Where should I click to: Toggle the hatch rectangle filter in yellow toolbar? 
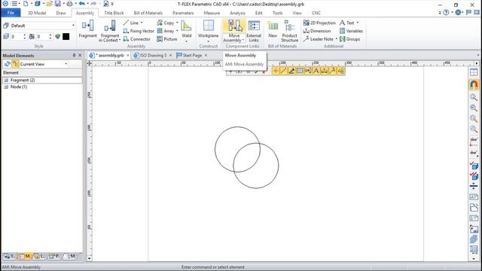click(x=300, y=71)
